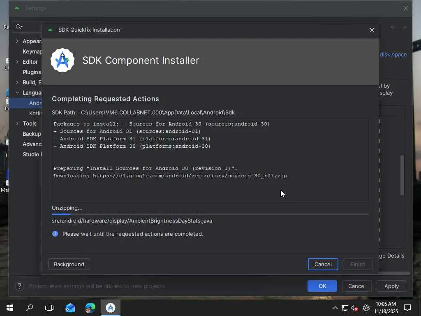
Task: Open the settings gear in system tray
Action: tap(366, 308)
